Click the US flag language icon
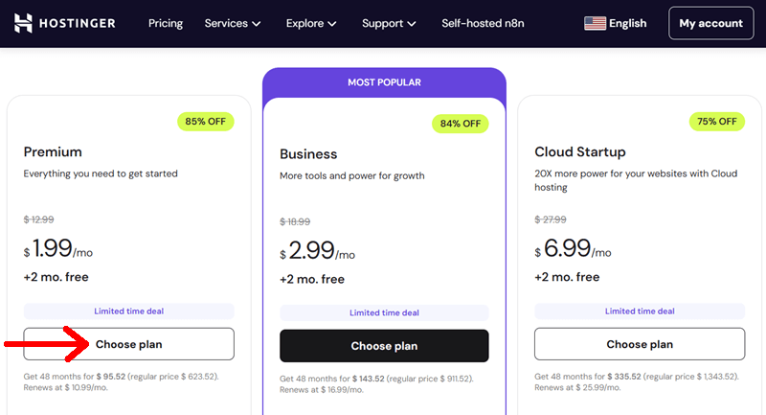The height and width of the screenshot is (415, 766). coord(595,23)
